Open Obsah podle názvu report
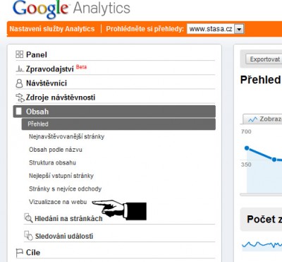 [56, 150]
